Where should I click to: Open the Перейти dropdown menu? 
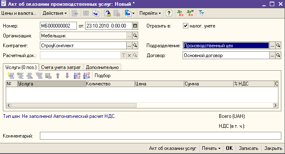click(x=150, y=13)
